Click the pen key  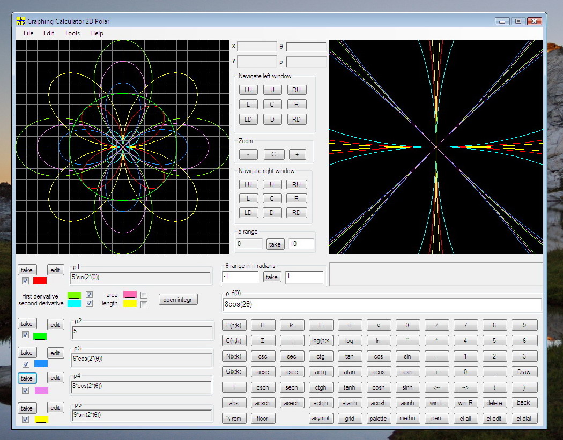(x=436, y=419)
